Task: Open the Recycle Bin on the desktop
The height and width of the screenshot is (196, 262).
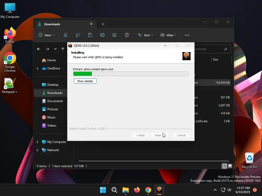Action: point(249,160)
